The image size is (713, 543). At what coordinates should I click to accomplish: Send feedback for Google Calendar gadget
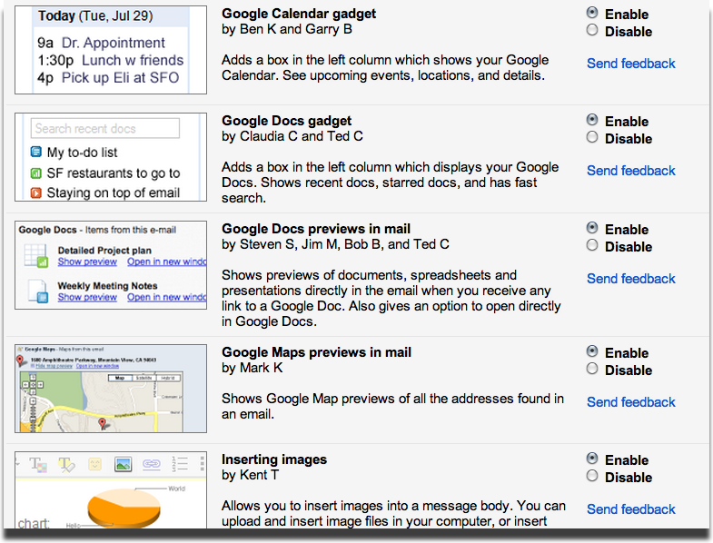pyautogui.click(x=630, y=64)
